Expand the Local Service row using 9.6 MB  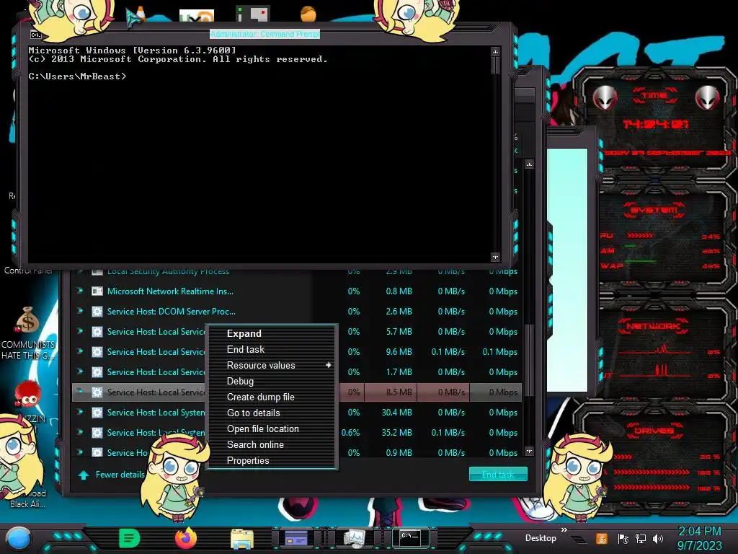(x=80, y=351)
